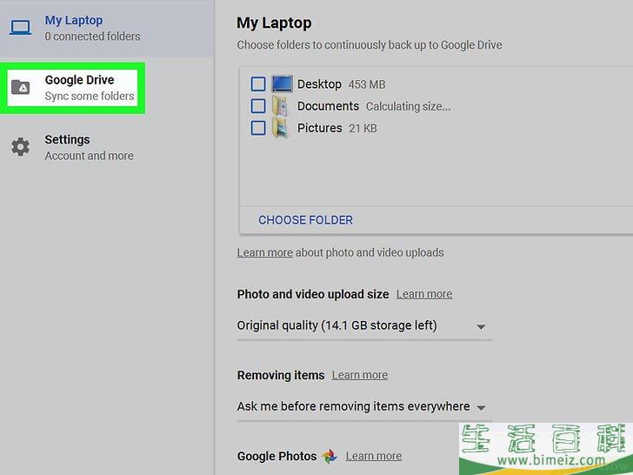
Task: Open Learn more next to Photo and video upload size
Action: point(424,294)
